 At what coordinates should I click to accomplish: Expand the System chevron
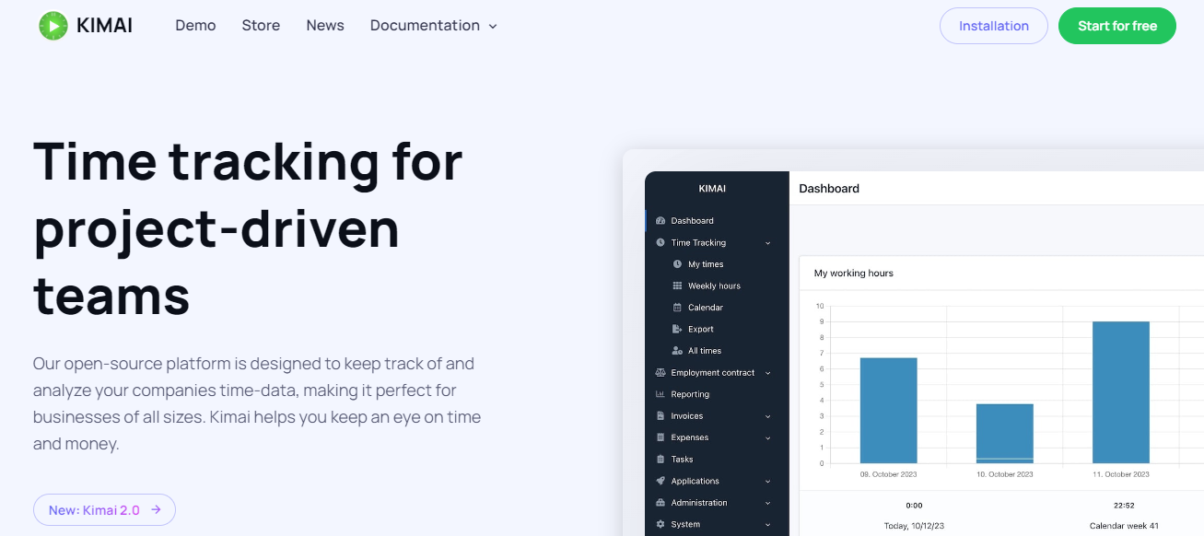767,525
